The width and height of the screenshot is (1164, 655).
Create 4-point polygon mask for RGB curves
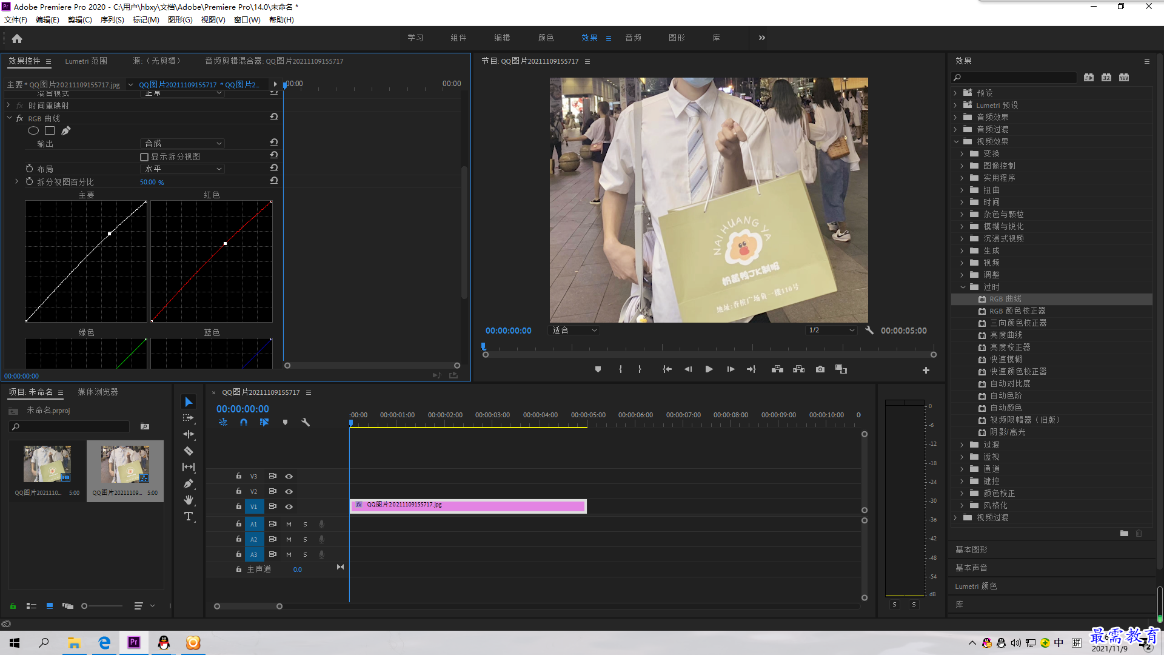(50, 130)
